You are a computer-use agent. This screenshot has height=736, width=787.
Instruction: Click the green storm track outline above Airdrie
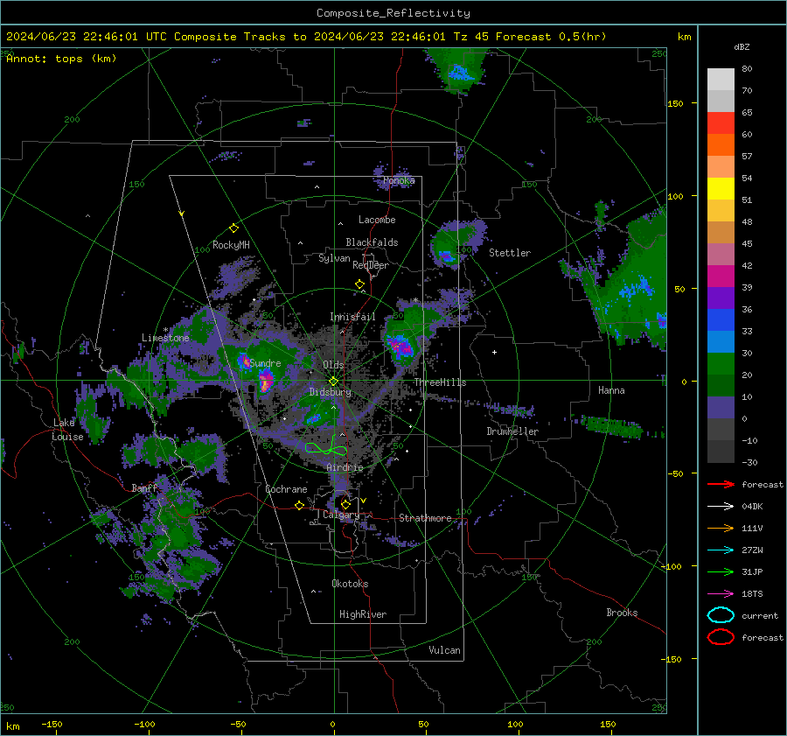(326, 447)
